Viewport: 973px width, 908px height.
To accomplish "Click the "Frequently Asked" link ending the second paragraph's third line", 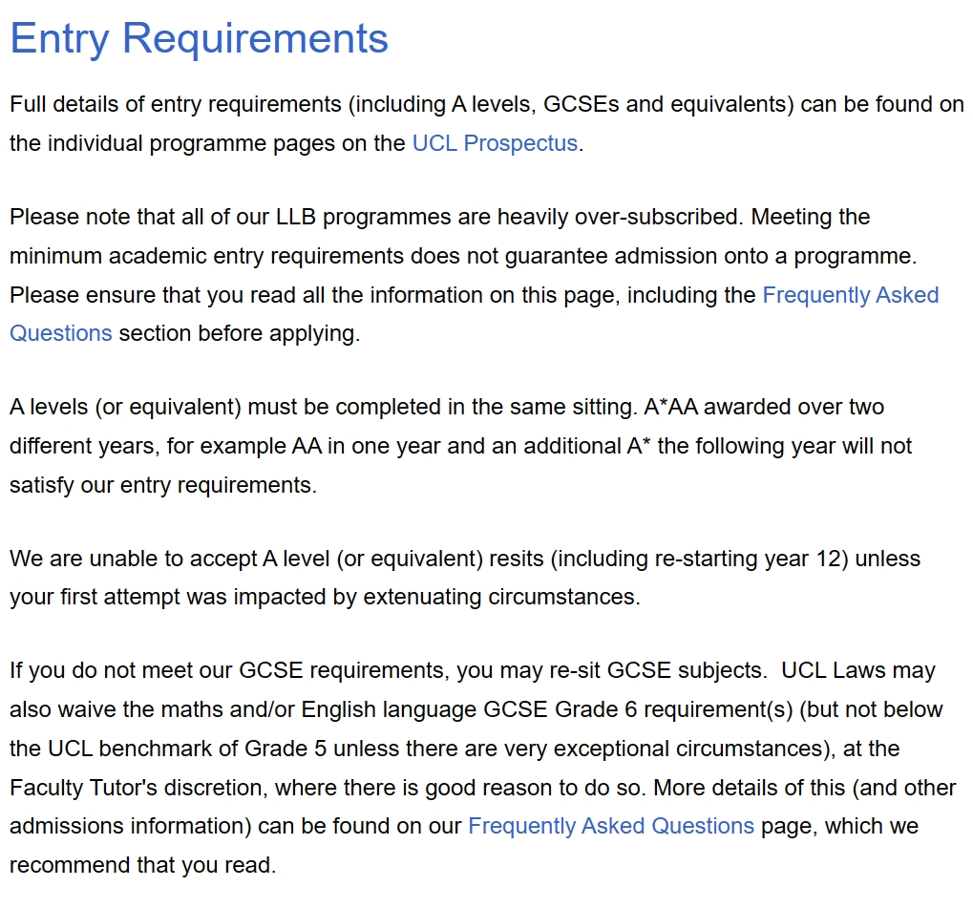I will coord(850,295).
